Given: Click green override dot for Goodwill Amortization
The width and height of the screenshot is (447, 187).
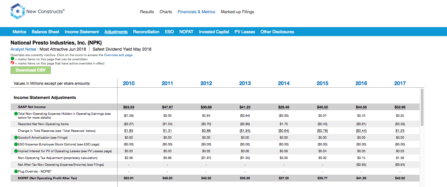Looking at the screenshot, I should point(16,138).
